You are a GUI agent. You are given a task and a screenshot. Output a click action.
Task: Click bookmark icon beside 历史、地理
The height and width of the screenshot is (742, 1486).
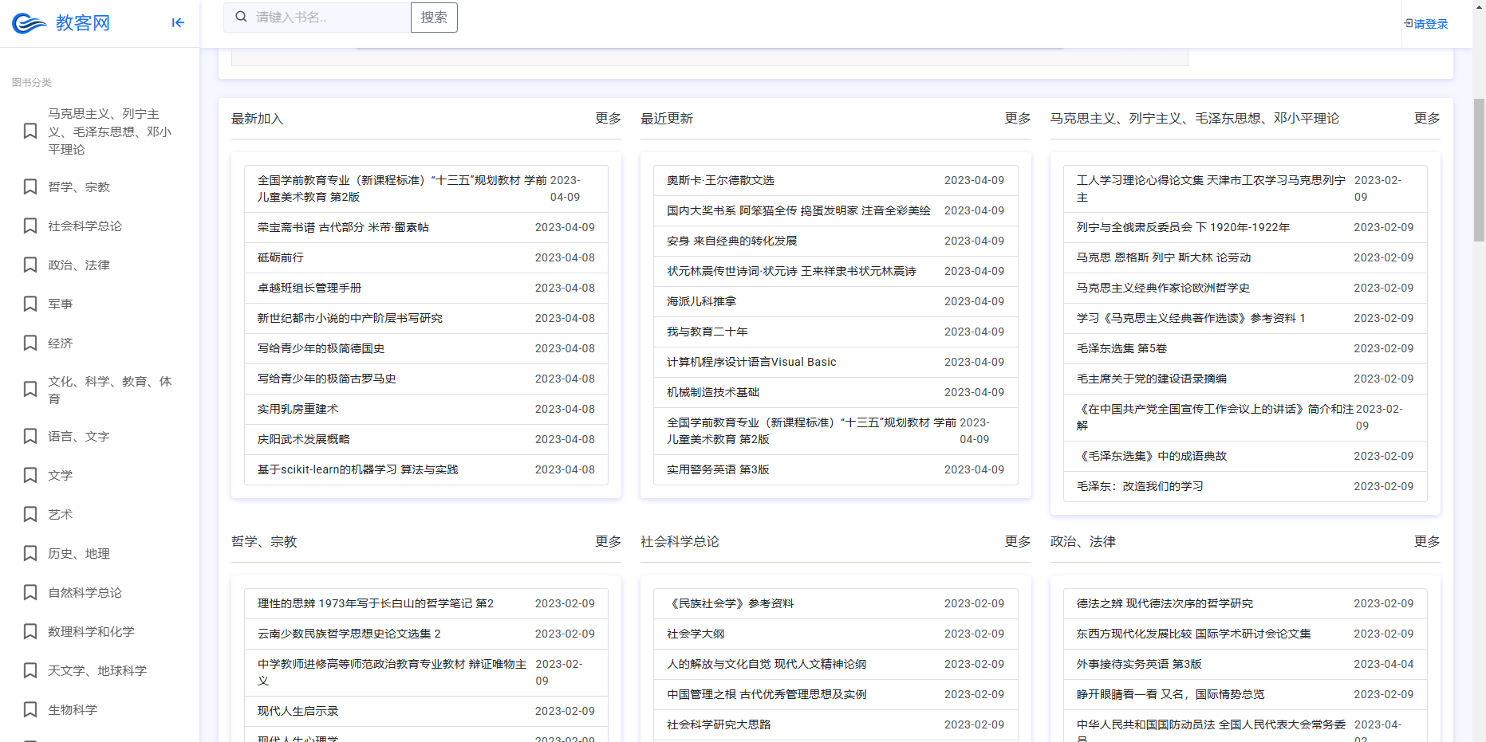(30, 553)
